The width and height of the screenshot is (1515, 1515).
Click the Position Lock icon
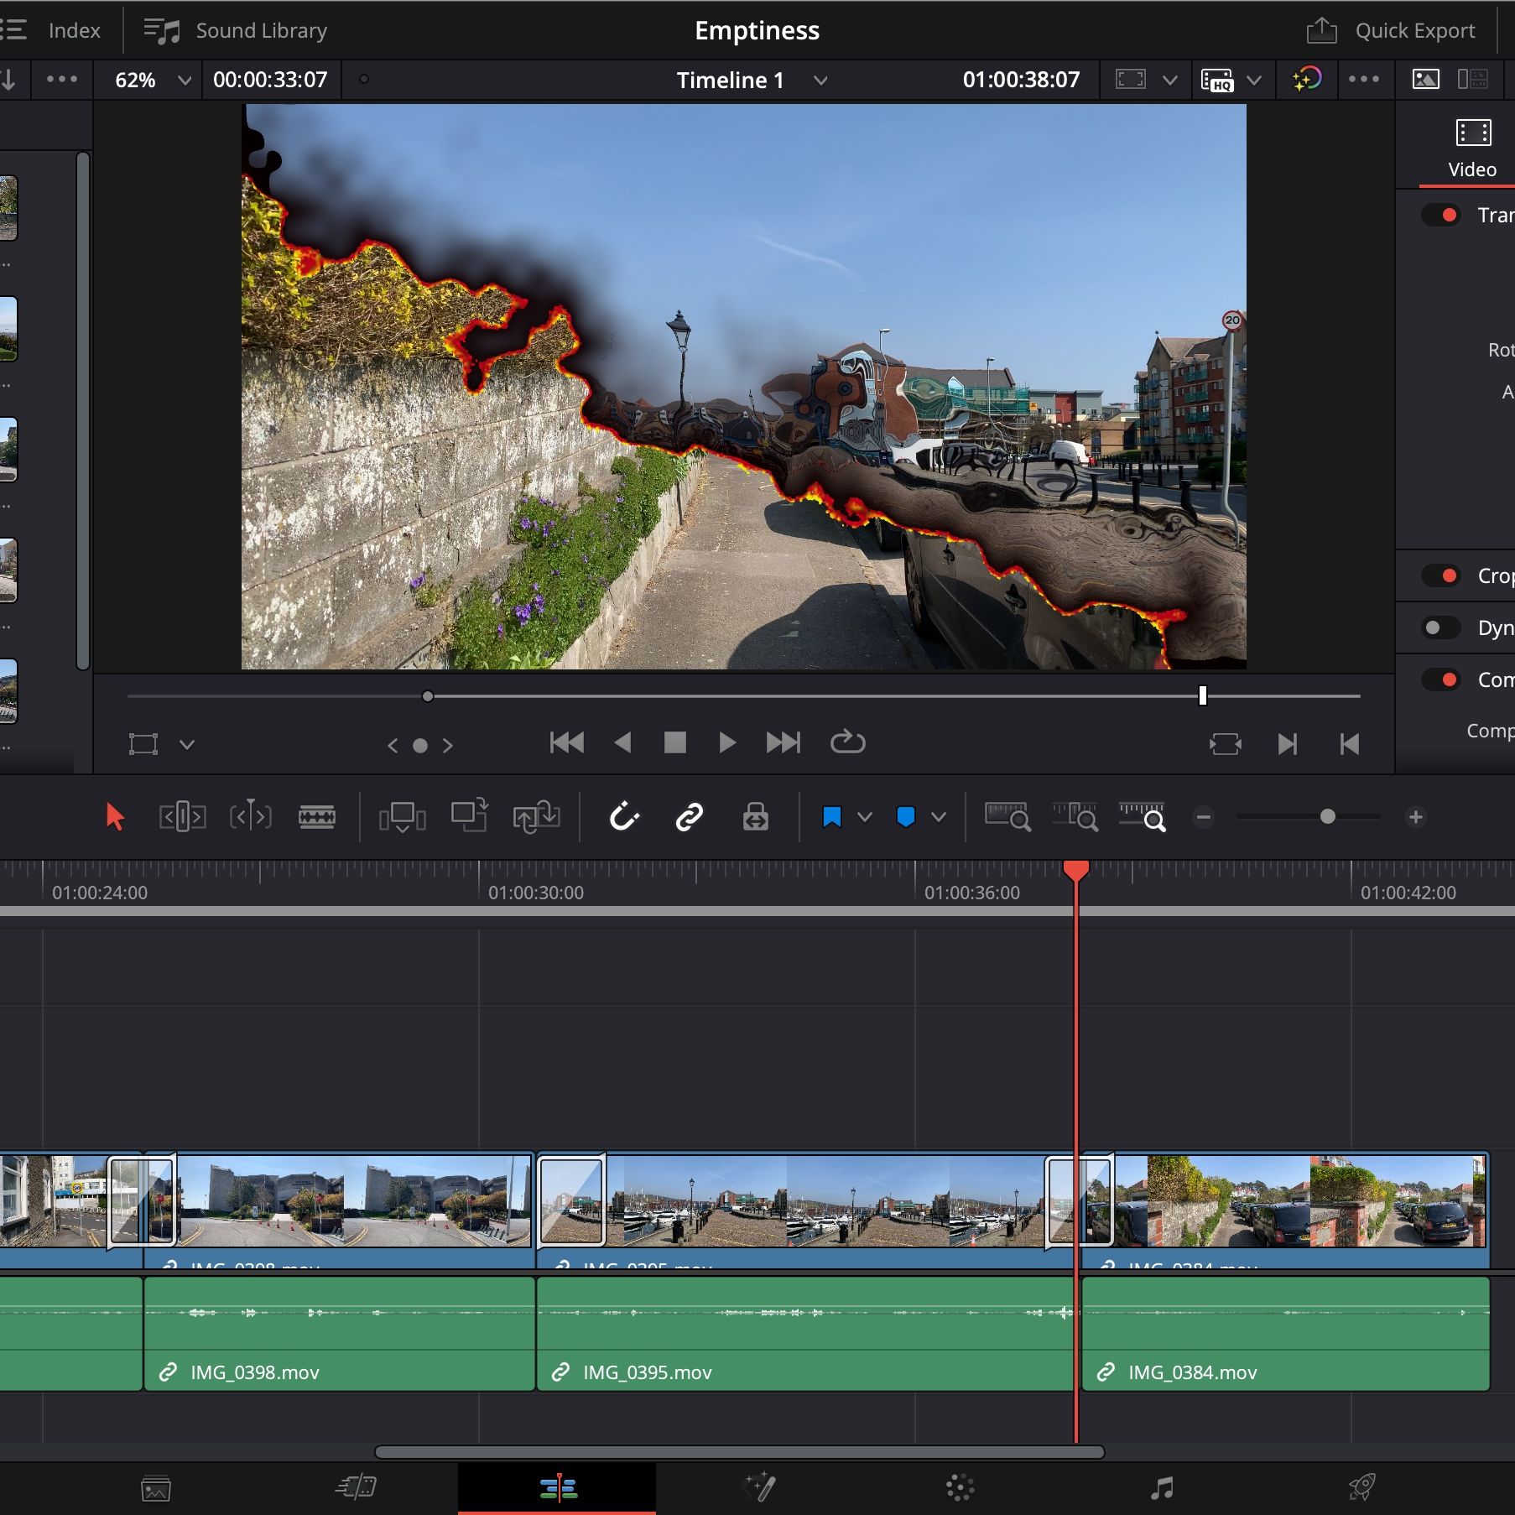point(755,816)
